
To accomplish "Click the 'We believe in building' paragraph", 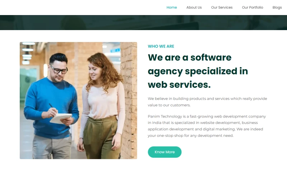I will point(207,102).
